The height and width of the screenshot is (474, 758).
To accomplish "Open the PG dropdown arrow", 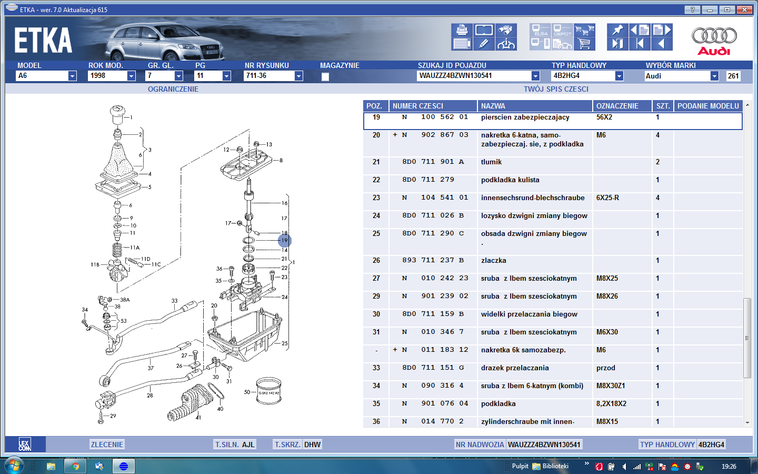I will (x=226, y=76).
